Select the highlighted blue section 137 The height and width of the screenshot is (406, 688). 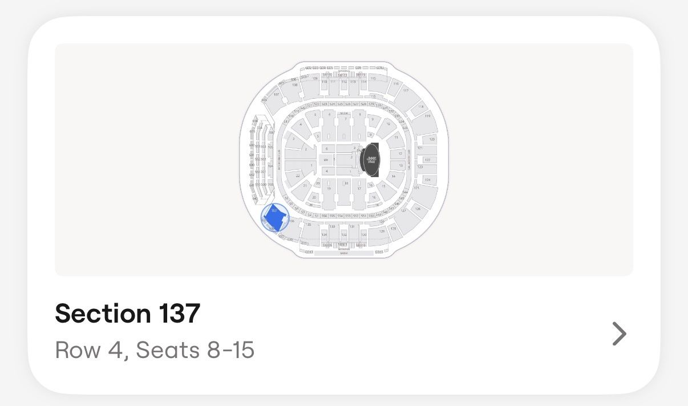275,218
